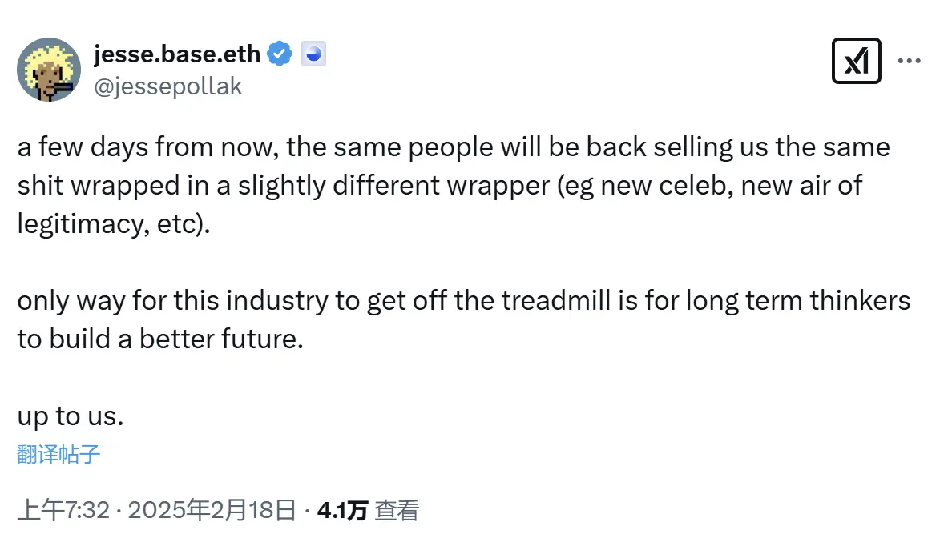Click the 'only way for this industry' line
The height and width of the screenshot is (542, 940).
tap(463, 301)
